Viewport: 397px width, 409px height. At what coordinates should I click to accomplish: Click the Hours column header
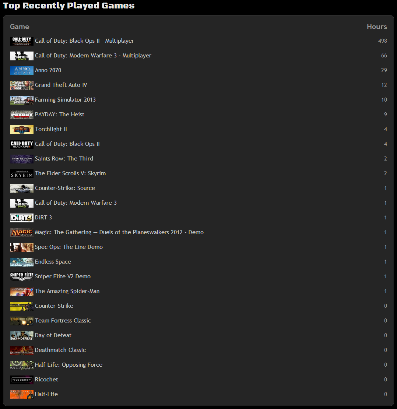[x=377, y=27]
